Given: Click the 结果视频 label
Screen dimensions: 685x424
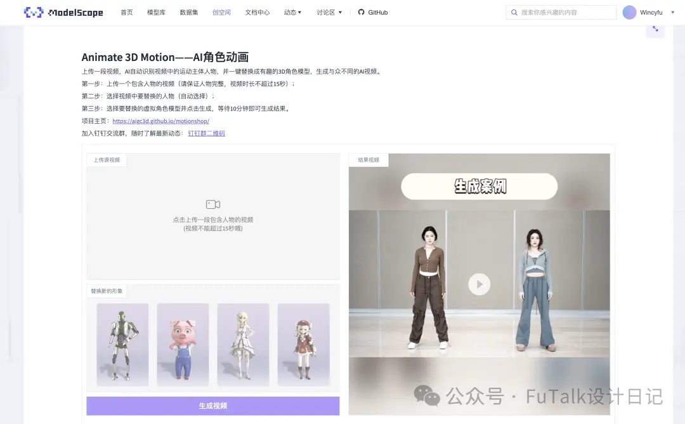Looking at the screenshot, I should click(x=369, y=160).
